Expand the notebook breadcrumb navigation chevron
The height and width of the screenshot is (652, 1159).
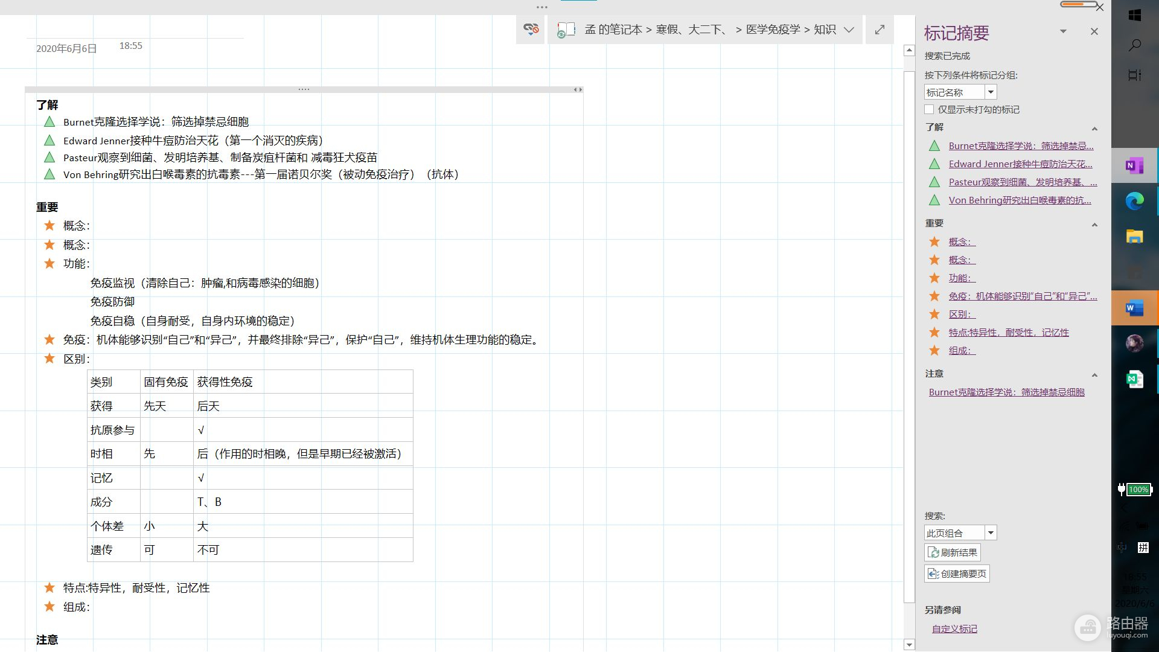click(849, 30)
